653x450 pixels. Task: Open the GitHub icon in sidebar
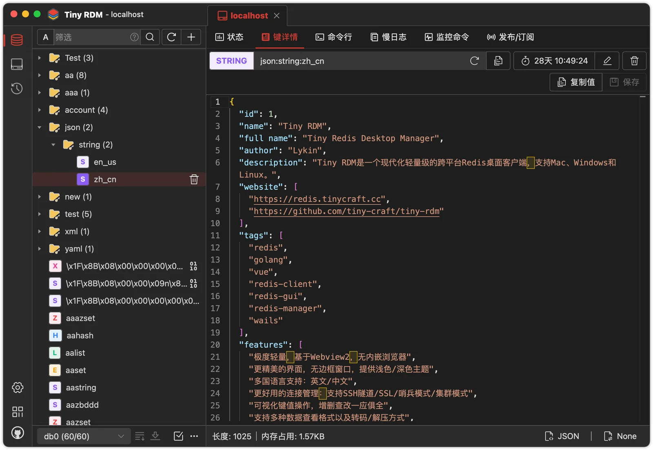click(x=18, y=433)
